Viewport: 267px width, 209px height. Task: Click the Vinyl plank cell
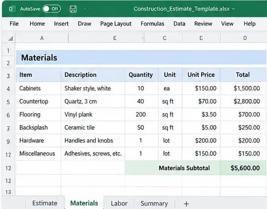(x=93, y=115)
